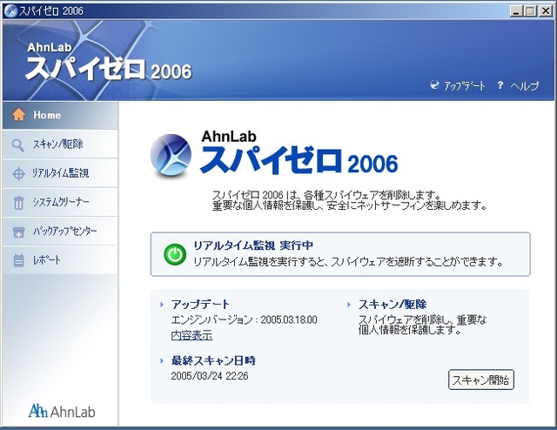Select リアルタイム監視 in the sidebar
557x430 pixels.
(x=60, y=173)
